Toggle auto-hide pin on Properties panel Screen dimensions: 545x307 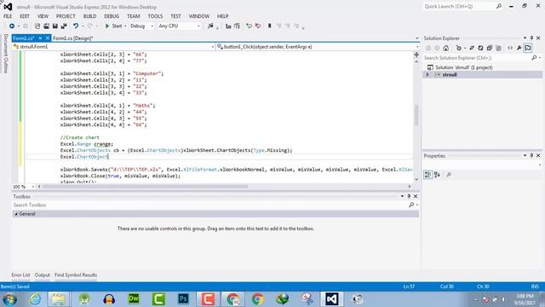(531, 155)
